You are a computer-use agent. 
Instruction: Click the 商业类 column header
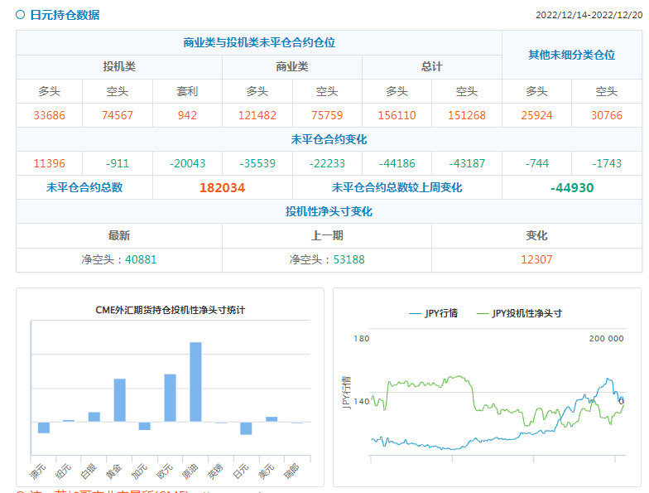pos(291,67)
